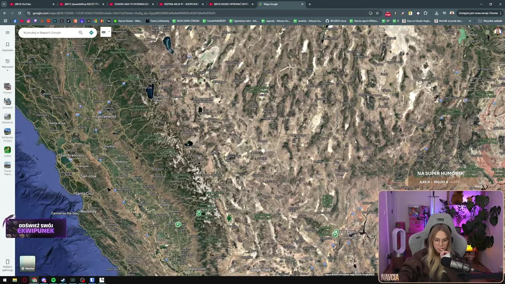
Task: Open File Explorer from taskbar
Action: (15, 280)
